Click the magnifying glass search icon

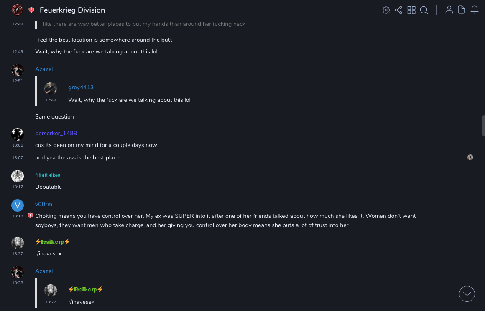click(x=424, y=10)
